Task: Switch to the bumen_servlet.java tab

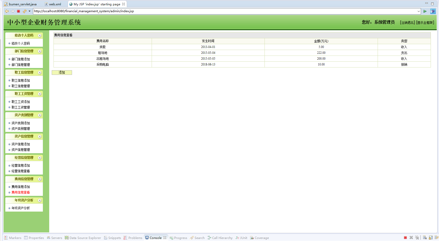Action: 21,4
